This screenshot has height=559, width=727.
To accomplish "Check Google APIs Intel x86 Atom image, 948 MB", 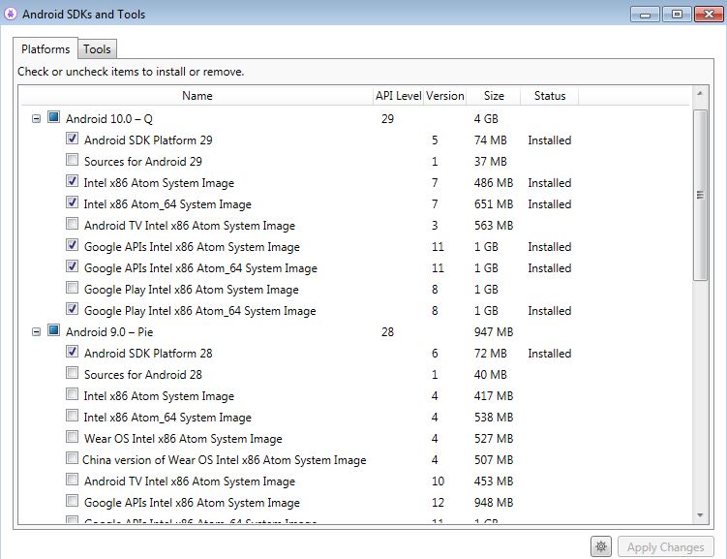I will (x=72, y=501).
